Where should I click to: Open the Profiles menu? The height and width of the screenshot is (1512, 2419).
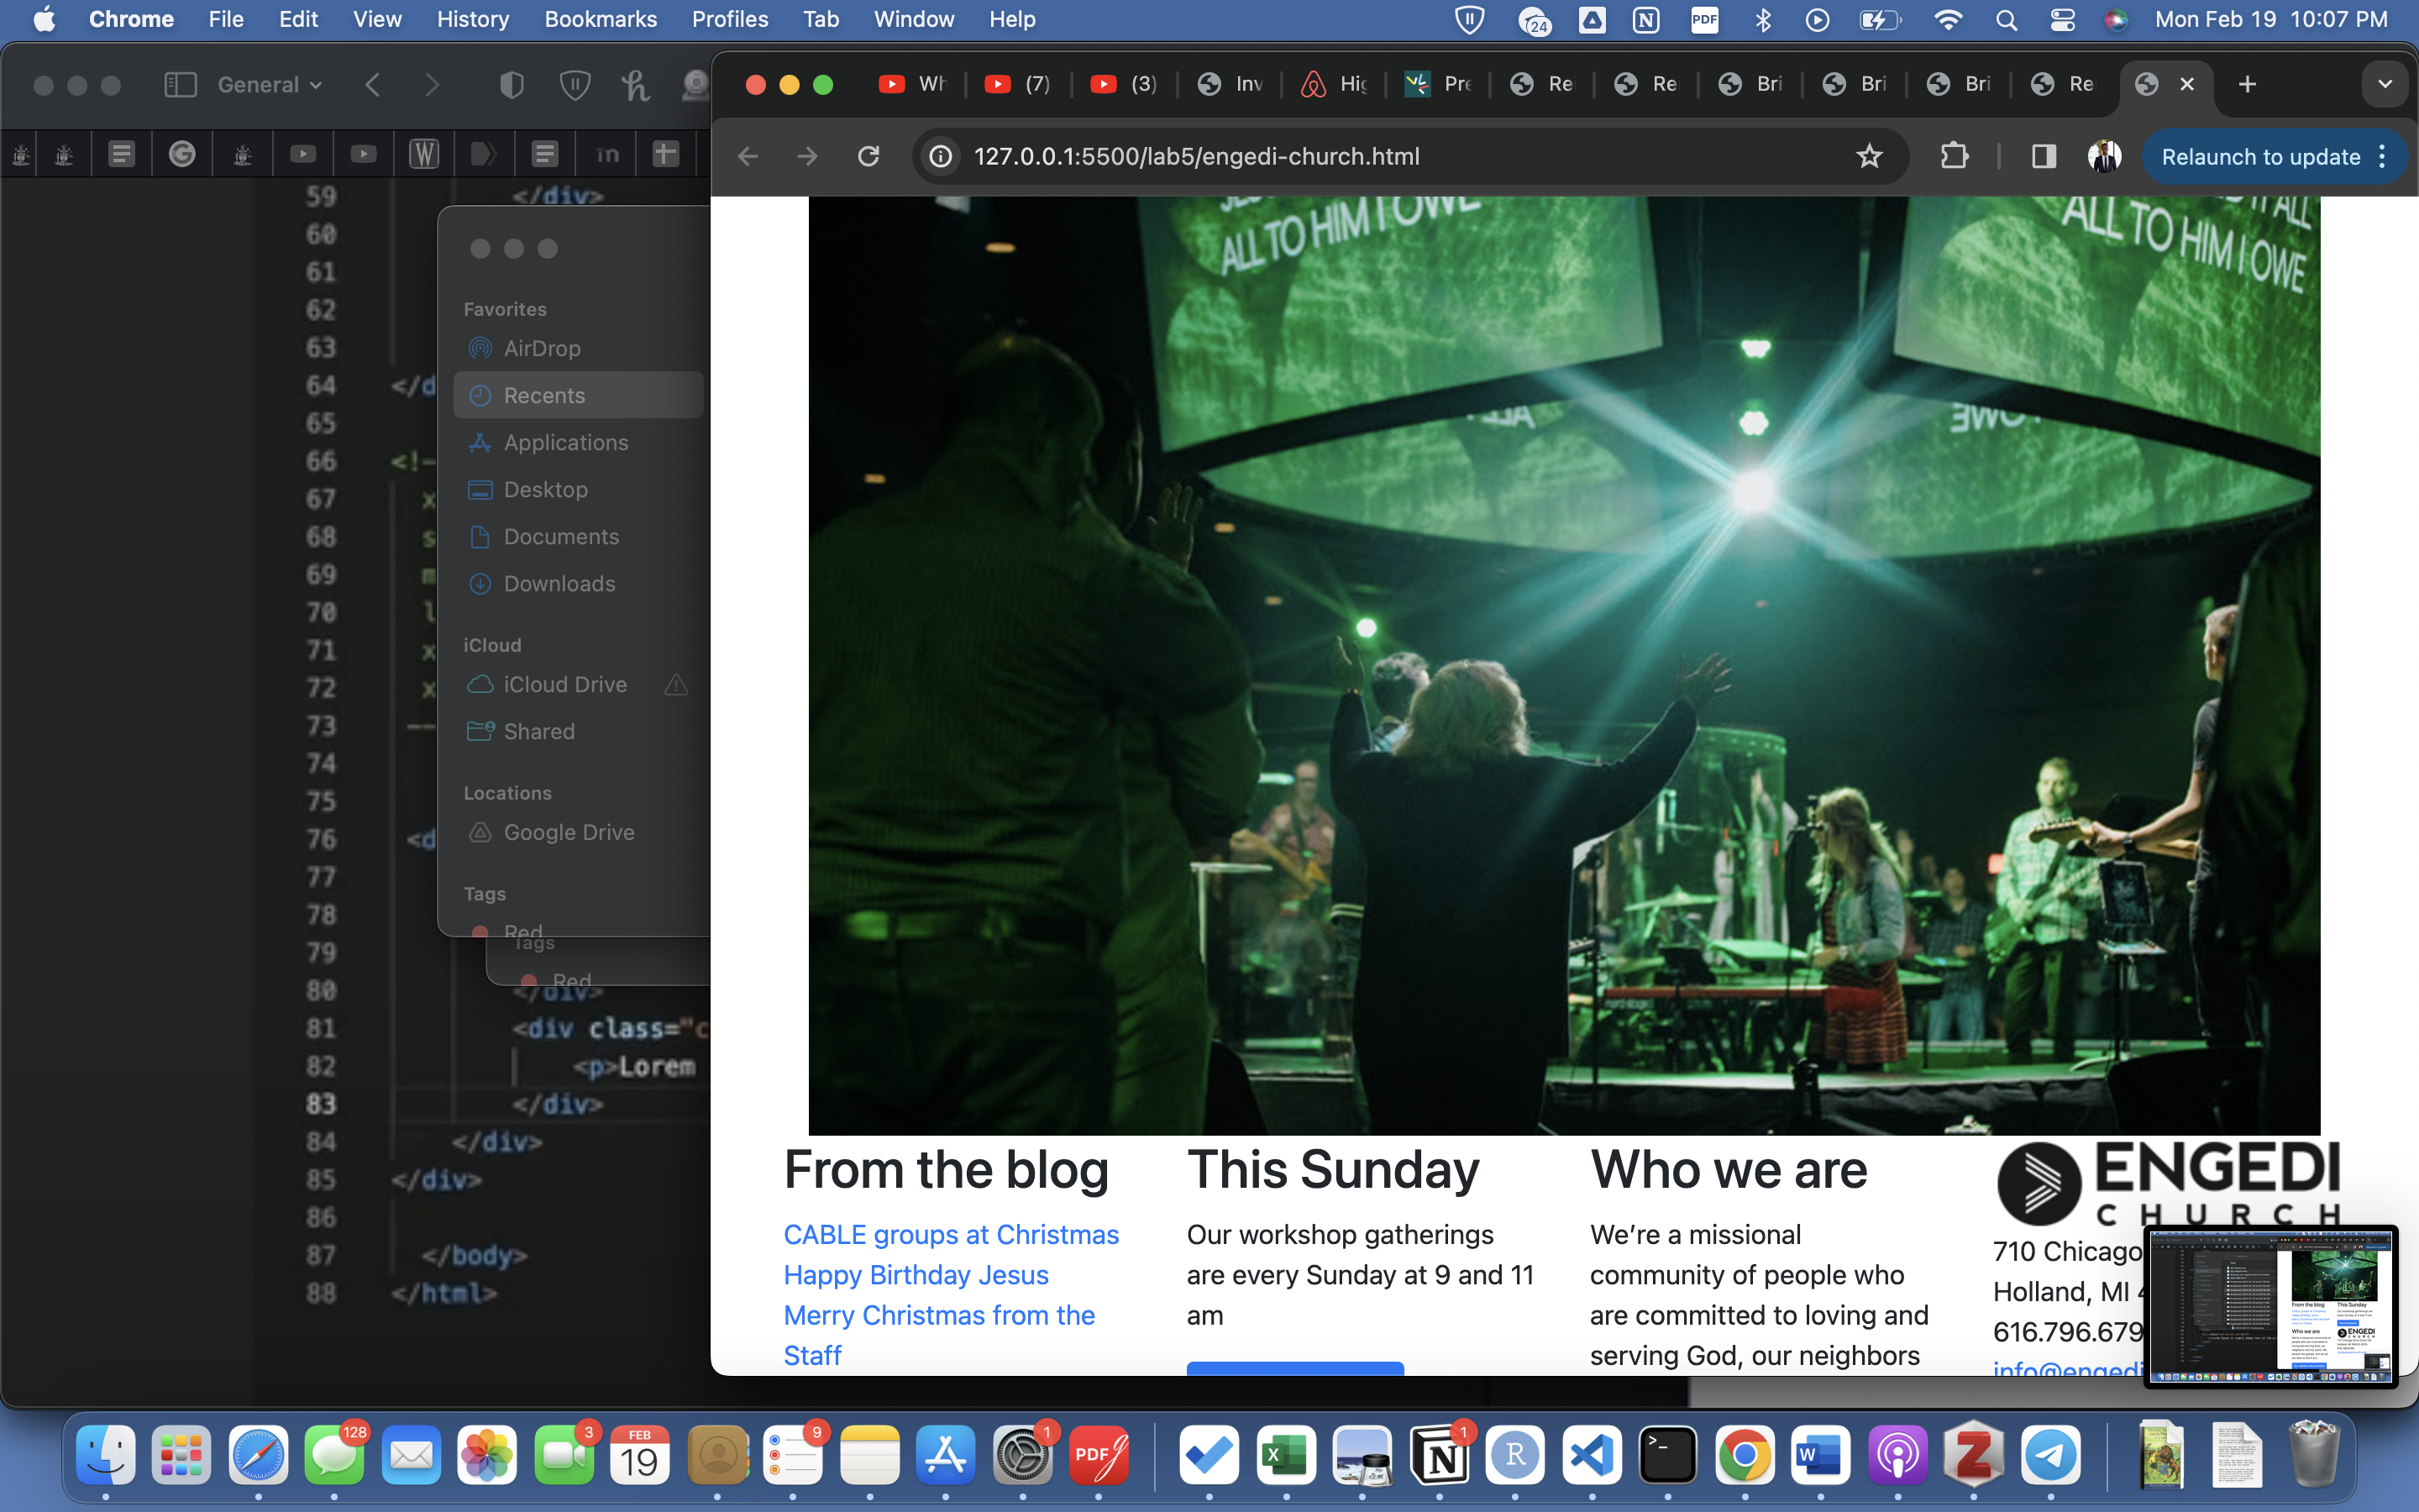coord(730,19)
